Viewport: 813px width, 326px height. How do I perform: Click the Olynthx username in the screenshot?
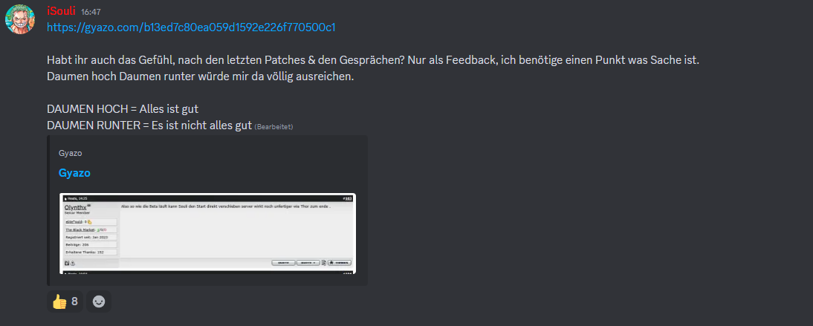[76, 207]
